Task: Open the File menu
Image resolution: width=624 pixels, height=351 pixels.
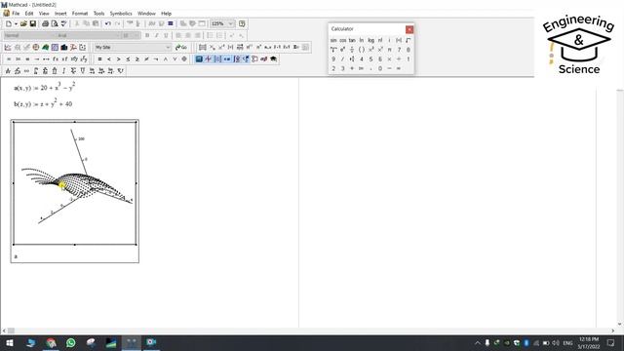Action: tap(16, 13)
